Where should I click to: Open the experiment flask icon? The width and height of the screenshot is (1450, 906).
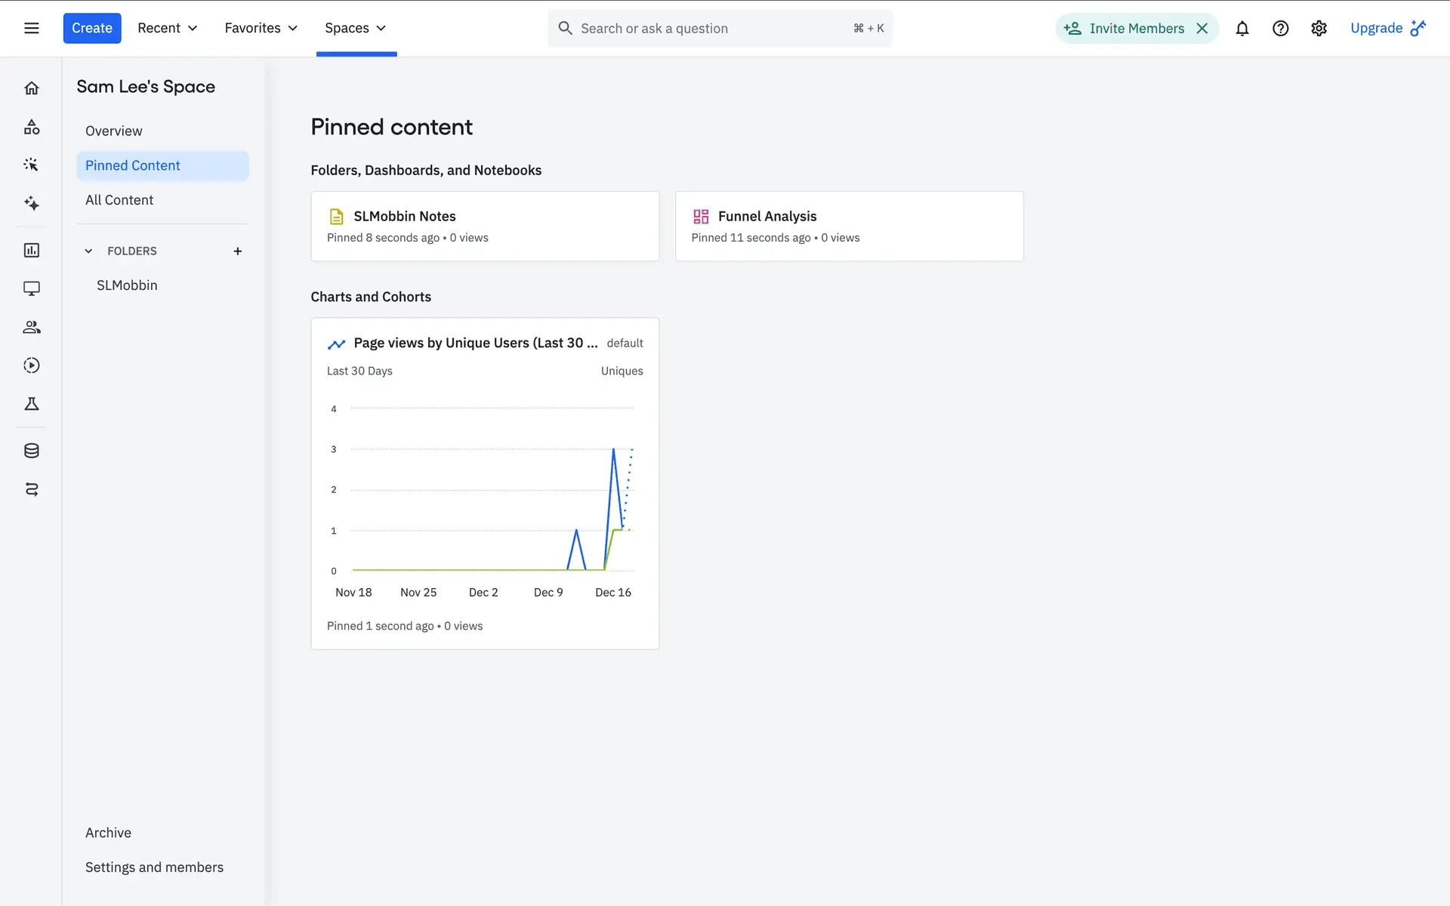31,404
